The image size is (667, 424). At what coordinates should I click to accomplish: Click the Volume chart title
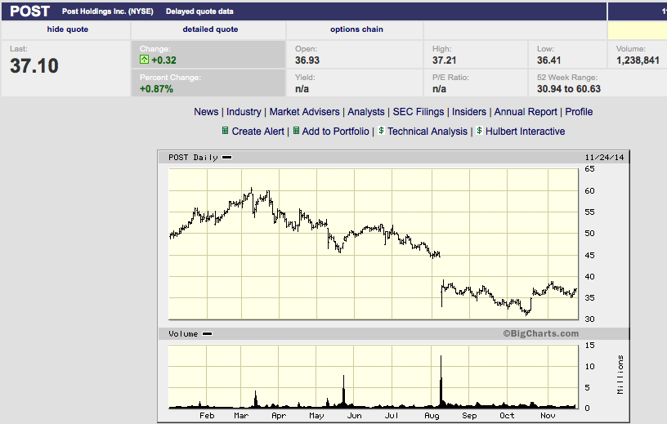pos(183,334)
